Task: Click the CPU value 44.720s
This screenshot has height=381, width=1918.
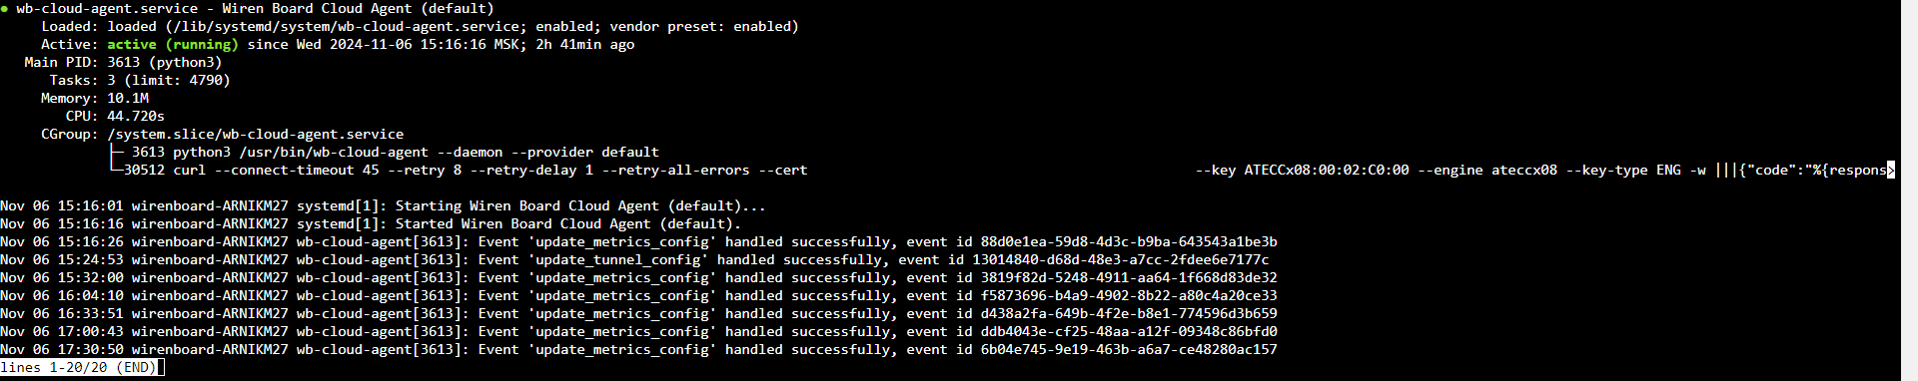Action: pos(136,117)
